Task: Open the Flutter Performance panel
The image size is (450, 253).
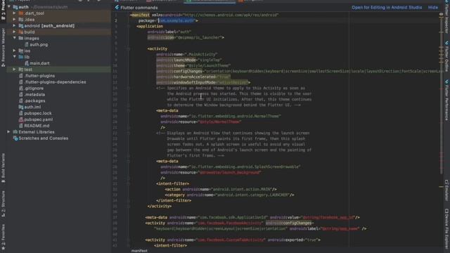Action: 446,100
